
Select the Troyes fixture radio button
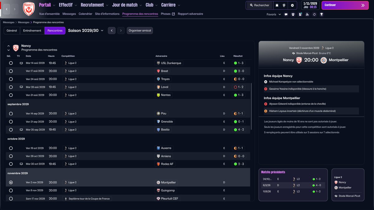pos(11,79)
